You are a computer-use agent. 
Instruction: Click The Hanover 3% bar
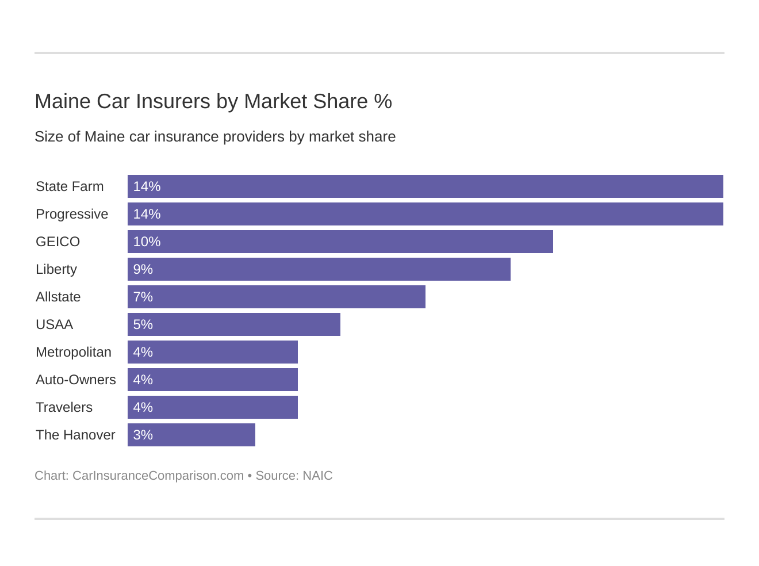click(x=191, y=435)
